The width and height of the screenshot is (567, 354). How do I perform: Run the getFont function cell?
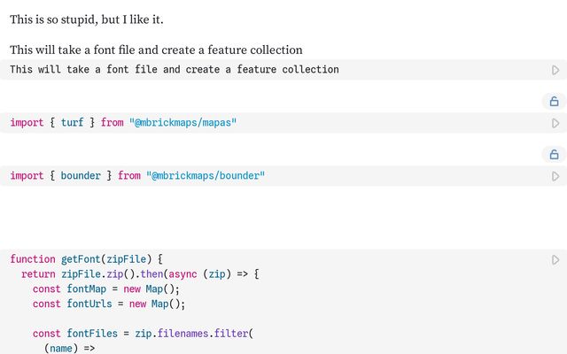555,260
